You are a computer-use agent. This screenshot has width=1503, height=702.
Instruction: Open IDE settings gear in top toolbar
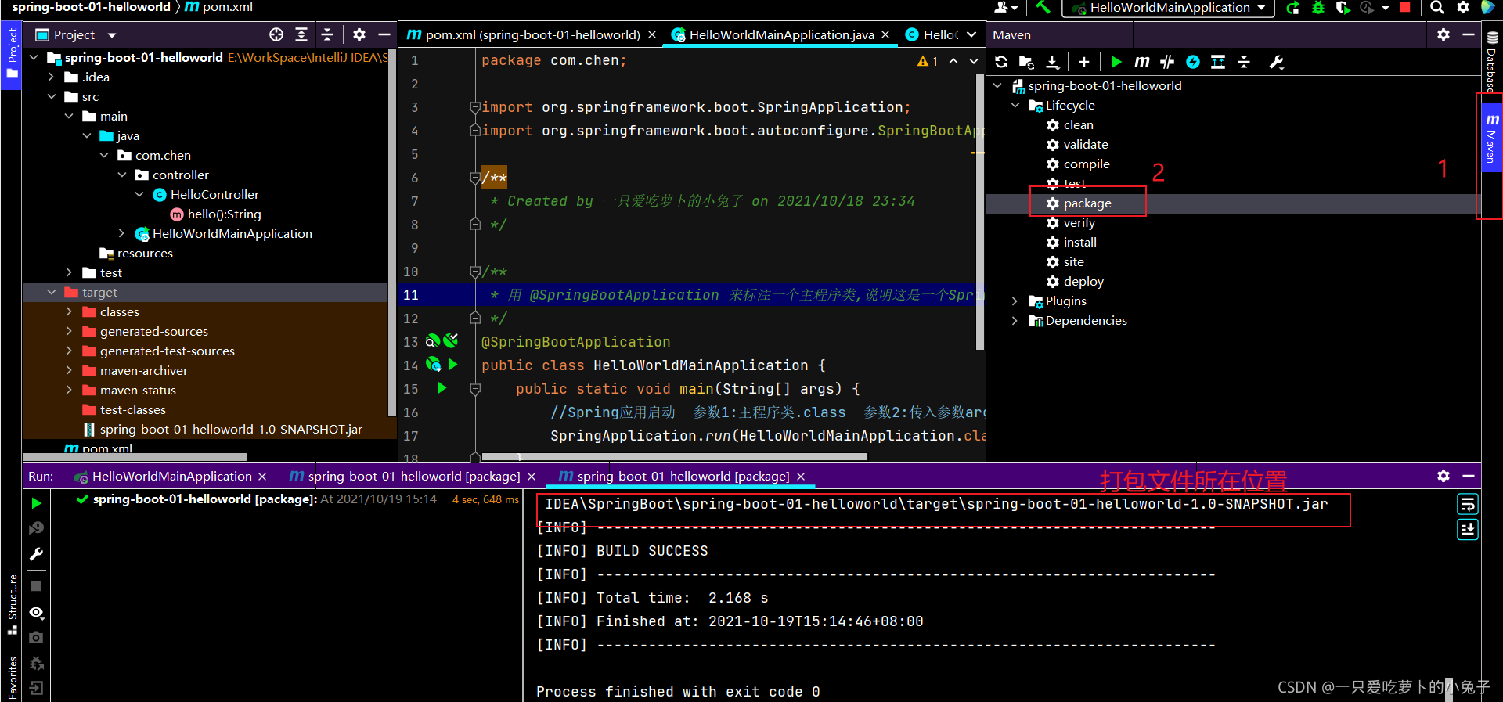tap(1463, 7)
